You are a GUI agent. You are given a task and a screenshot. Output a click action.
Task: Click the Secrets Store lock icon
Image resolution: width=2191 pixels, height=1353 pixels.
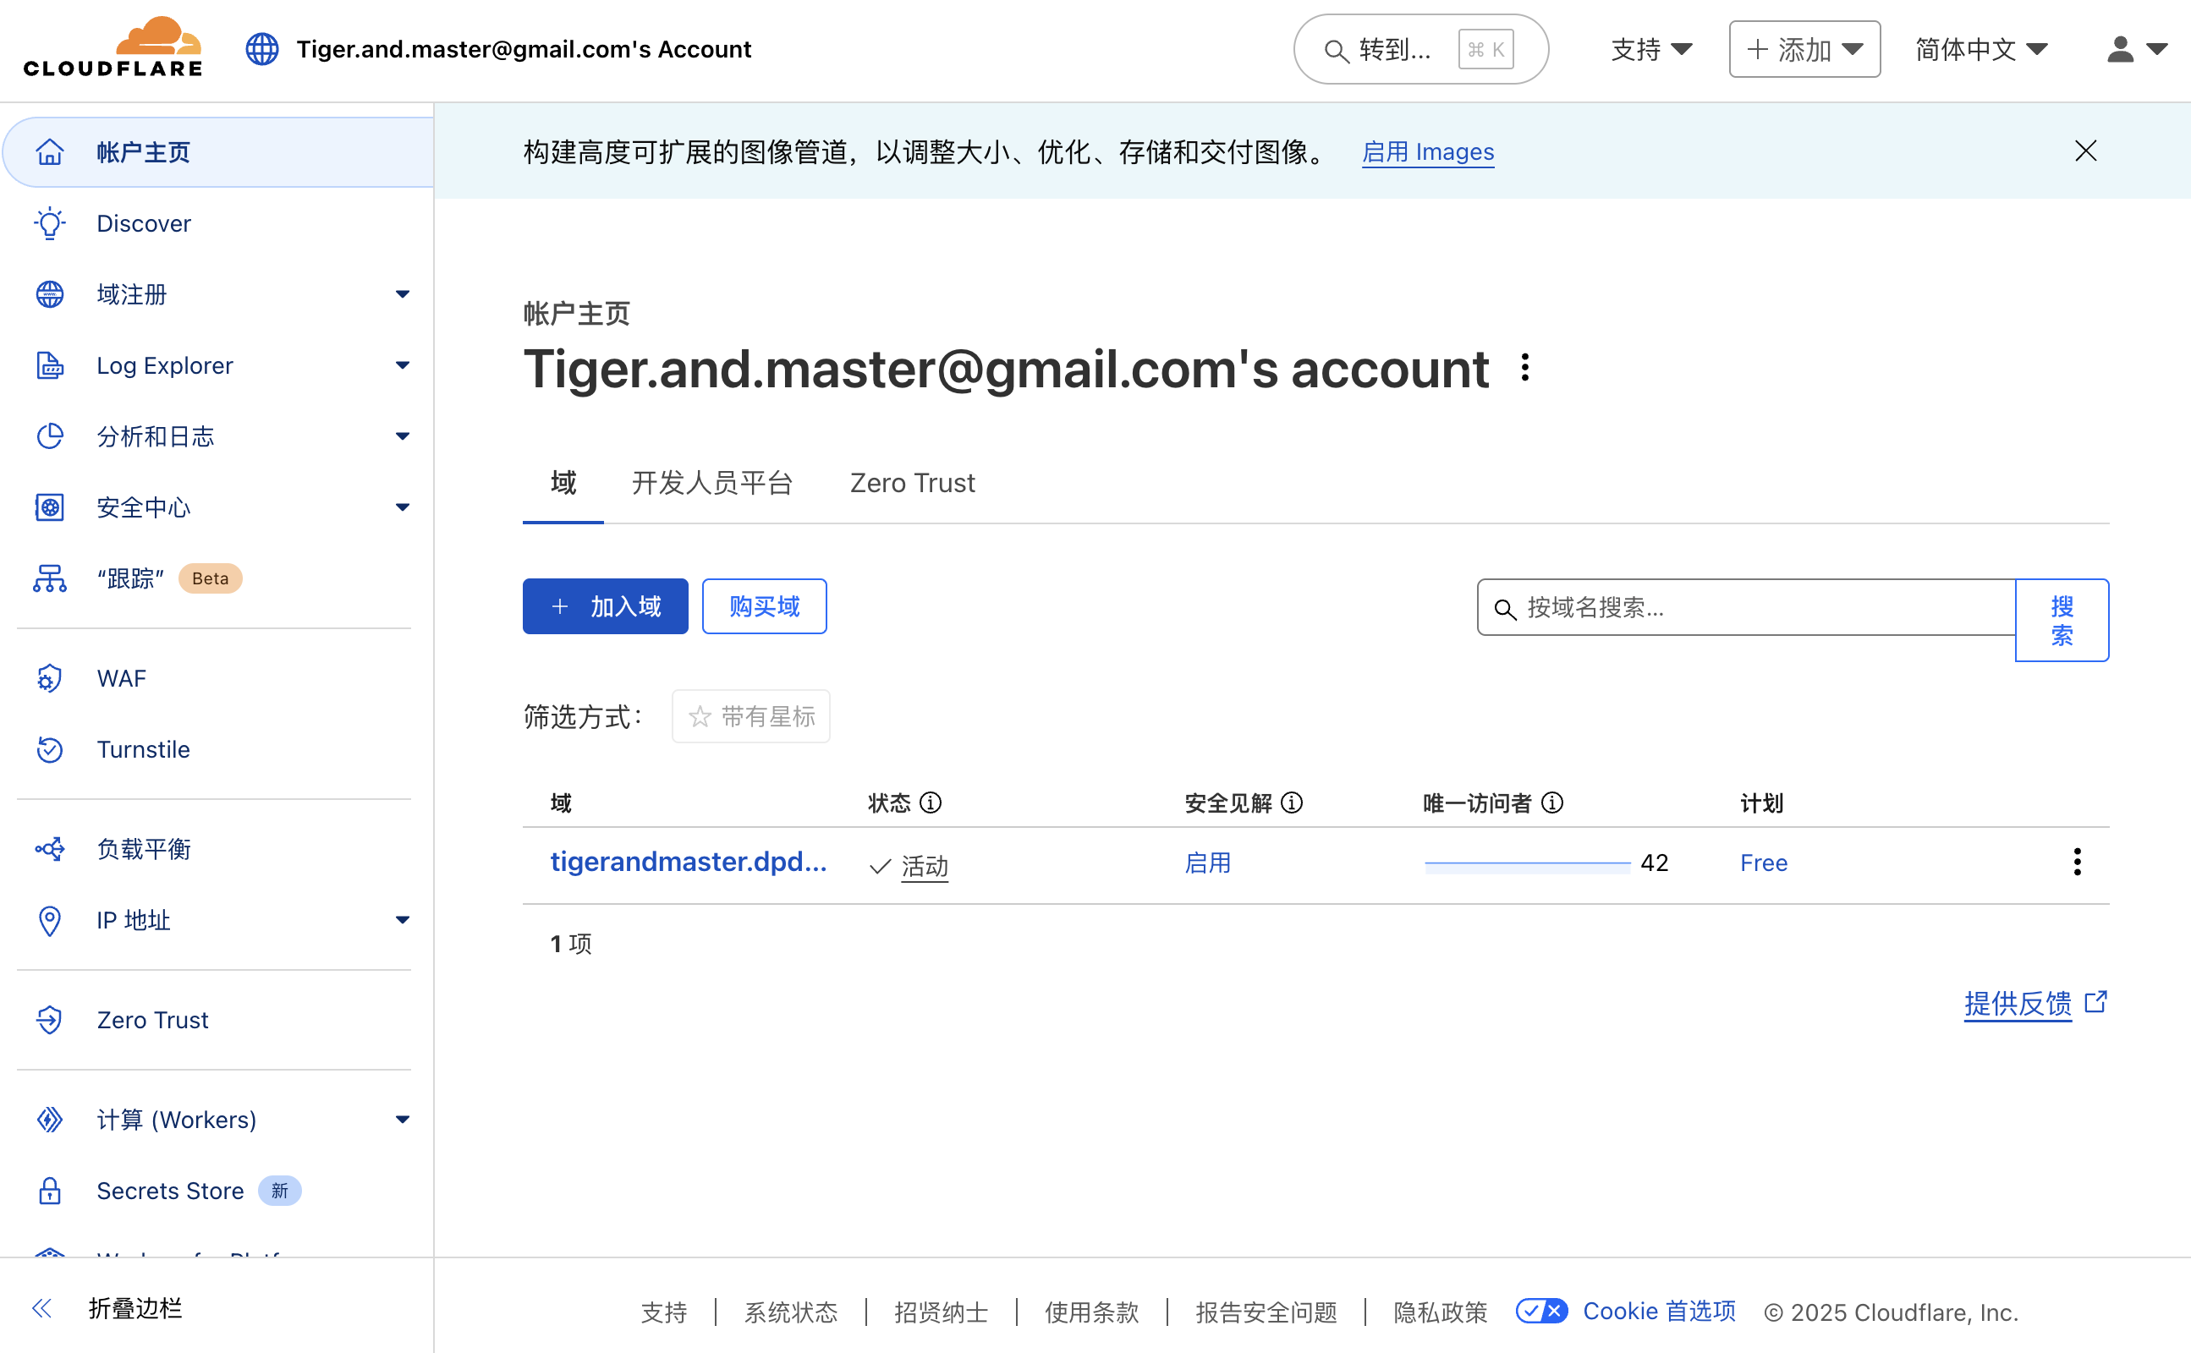click(x=50, y=1190)
